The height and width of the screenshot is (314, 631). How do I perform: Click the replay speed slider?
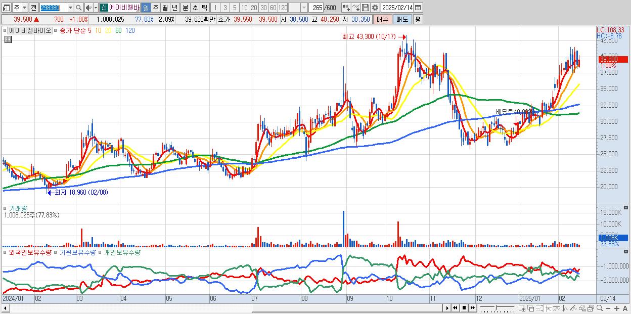coord(497,308)
